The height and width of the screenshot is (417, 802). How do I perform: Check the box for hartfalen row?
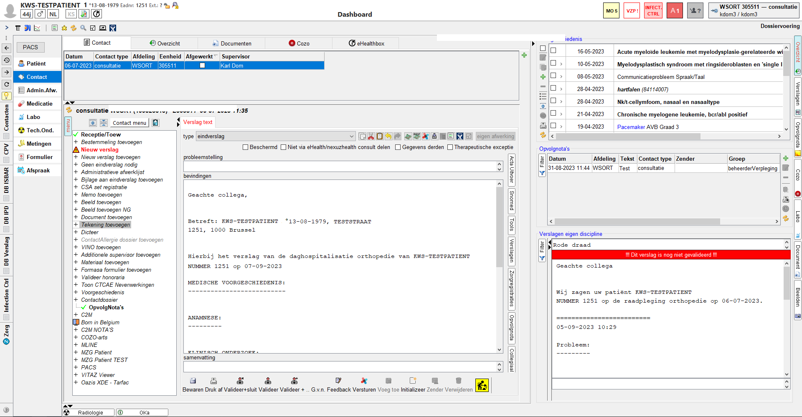pyautogui.click(x=553, y=88)
